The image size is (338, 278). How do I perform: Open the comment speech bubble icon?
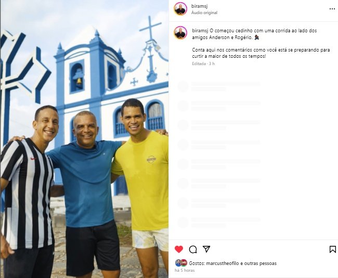(x=193, y=249)
